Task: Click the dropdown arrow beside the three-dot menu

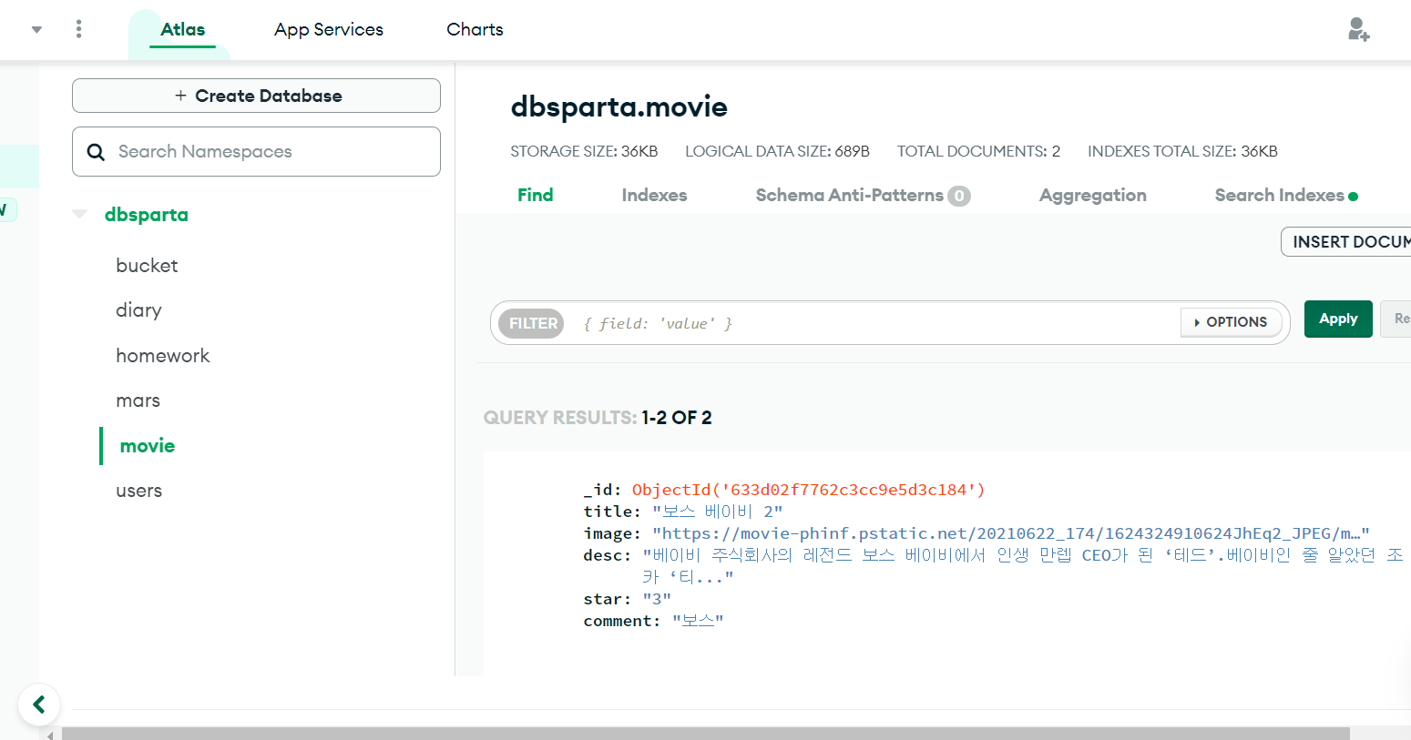Action: (x=36, y=30)
